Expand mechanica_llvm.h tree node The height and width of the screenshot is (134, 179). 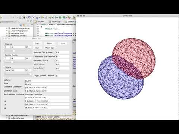coord(7,33)
